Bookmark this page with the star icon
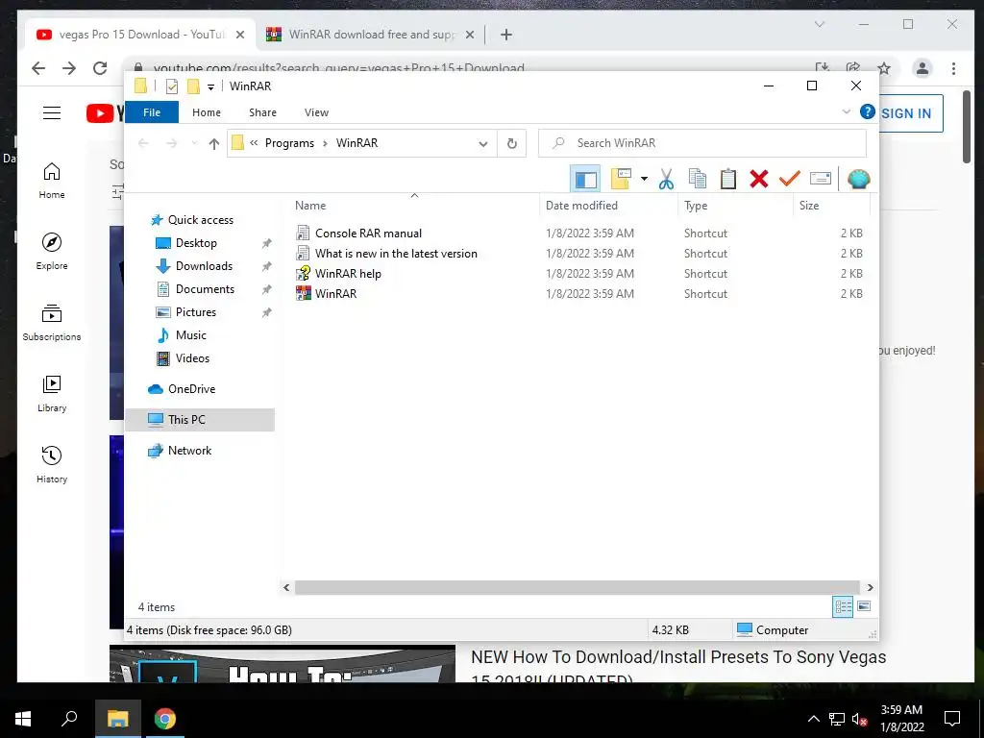This screenshot has height=738, width=984. point(884,68)
